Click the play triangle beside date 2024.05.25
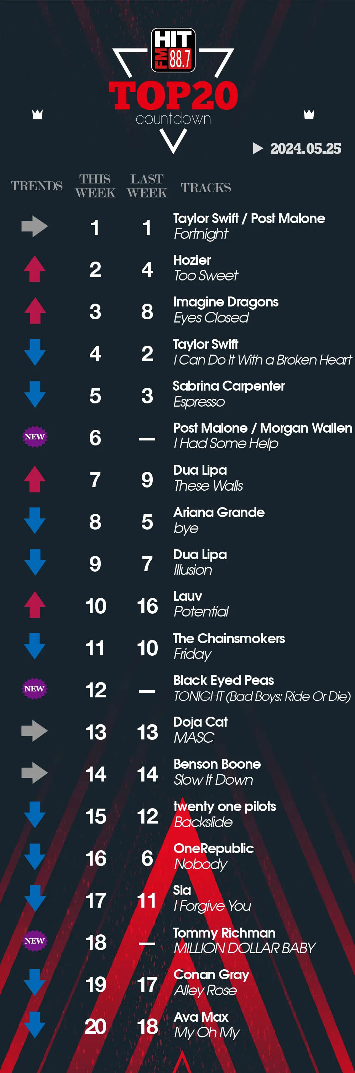Image resolution: width=355 pixels, height=1073 pixels. click(257, 148)
